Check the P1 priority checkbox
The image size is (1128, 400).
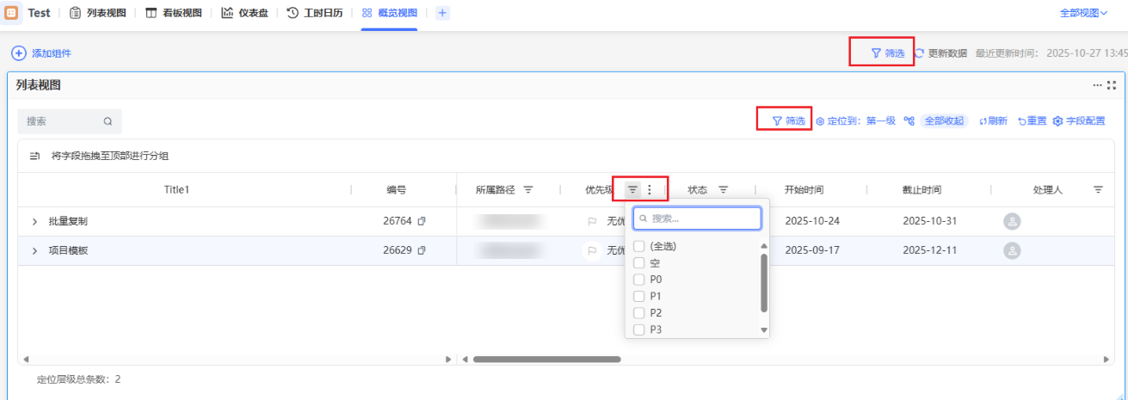coord(638,296)
